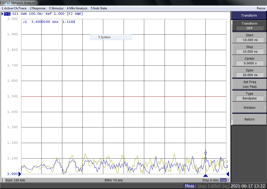The width and height of the screenshot is (267, 189).
Task: Click the exclamation status indicator beside Cor
Action: point(228,180)
